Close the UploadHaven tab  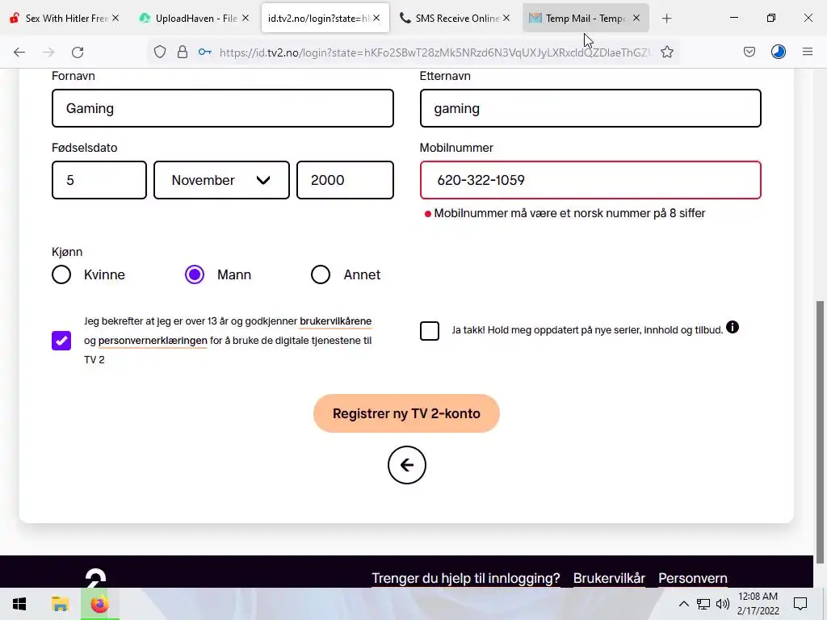(246, 18)
